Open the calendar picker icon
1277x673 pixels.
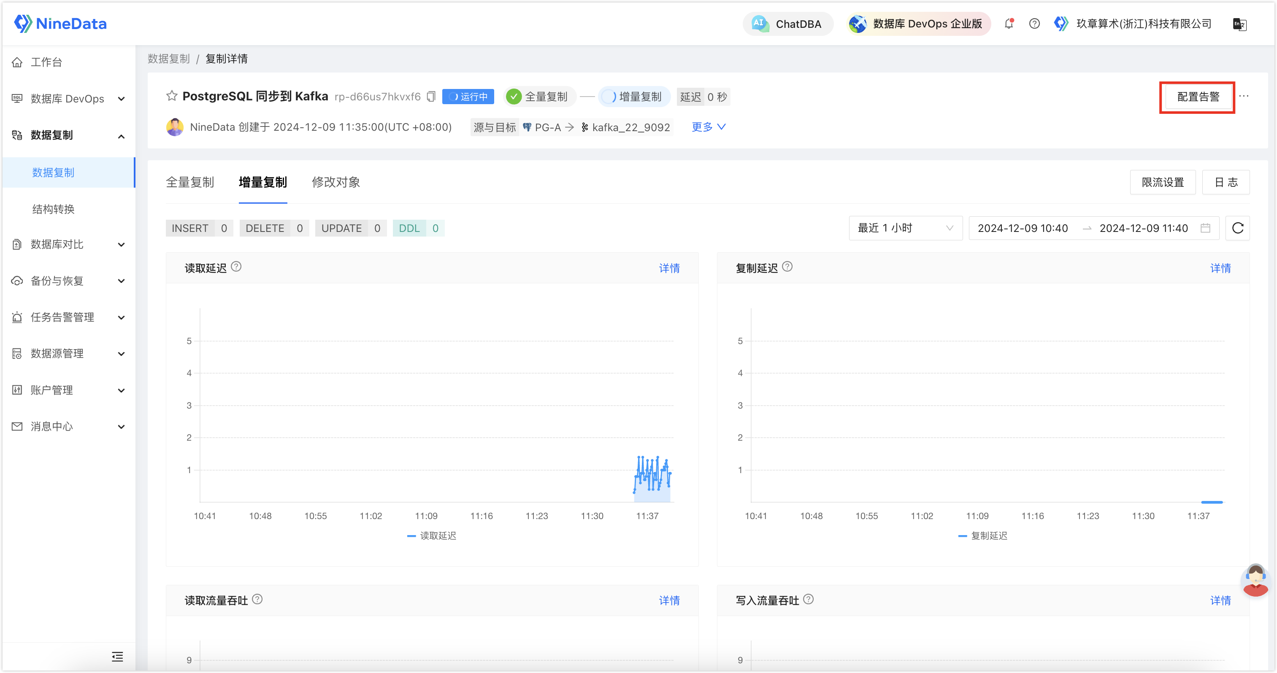(x=1205, y=228)
